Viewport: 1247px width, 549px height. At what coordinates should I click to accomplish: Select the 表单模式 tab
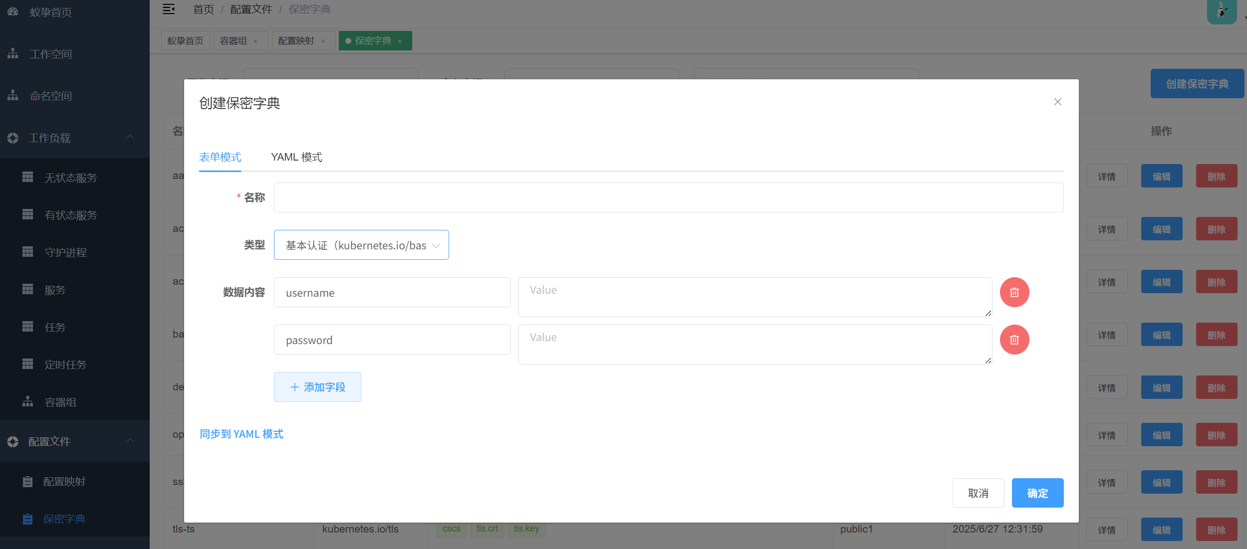220,157
